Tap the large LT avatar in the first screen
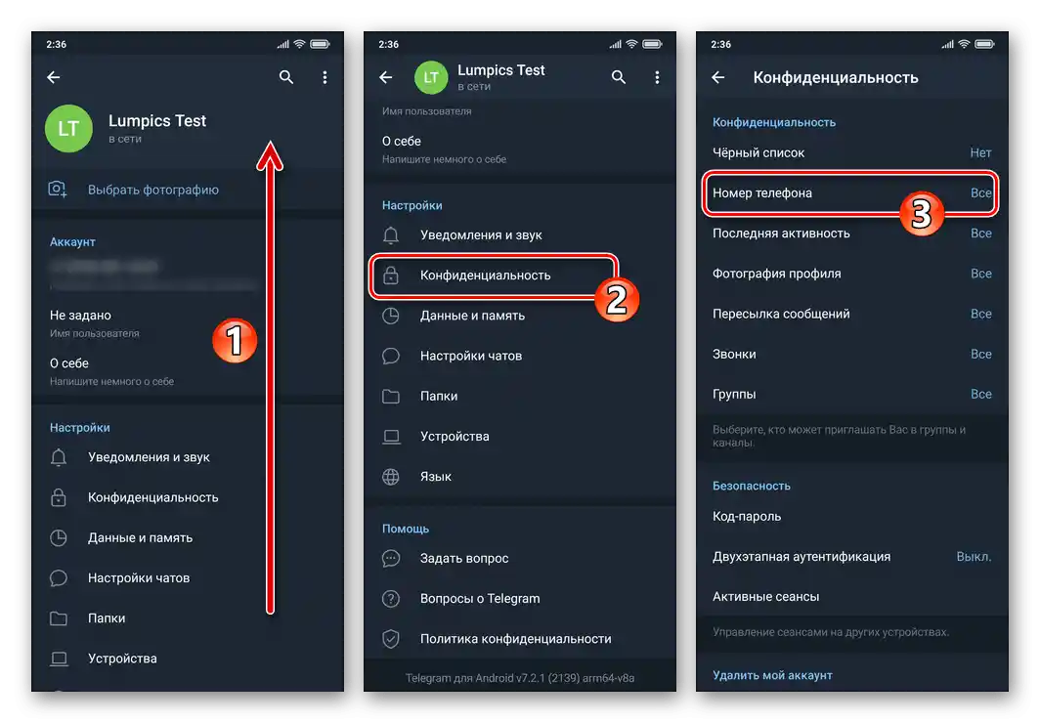1040x723 pixels. [x=68, y=129]
